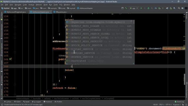This screenshot has height=106, width=188.
Task: Select AddressesAdapter.java editor tab
Action: [x=41, y=12]
